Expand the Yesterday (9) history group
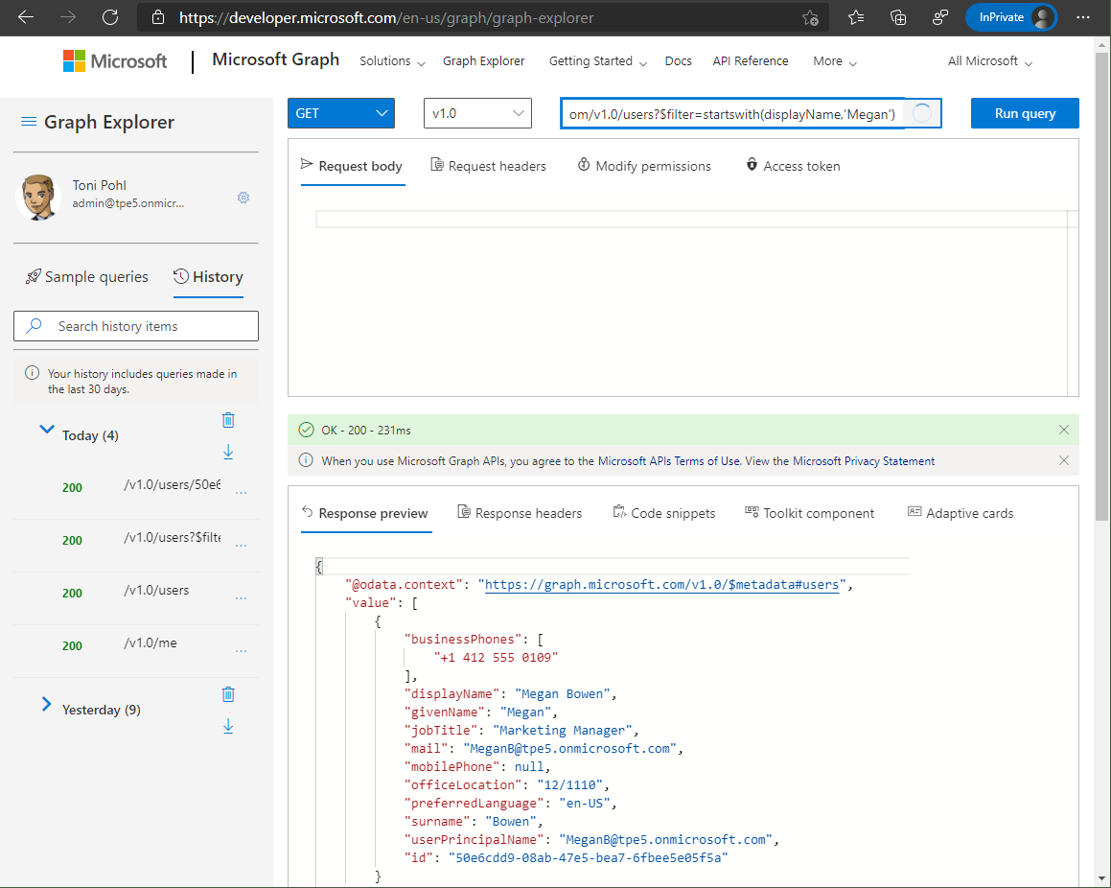 [x=46, y=705]
